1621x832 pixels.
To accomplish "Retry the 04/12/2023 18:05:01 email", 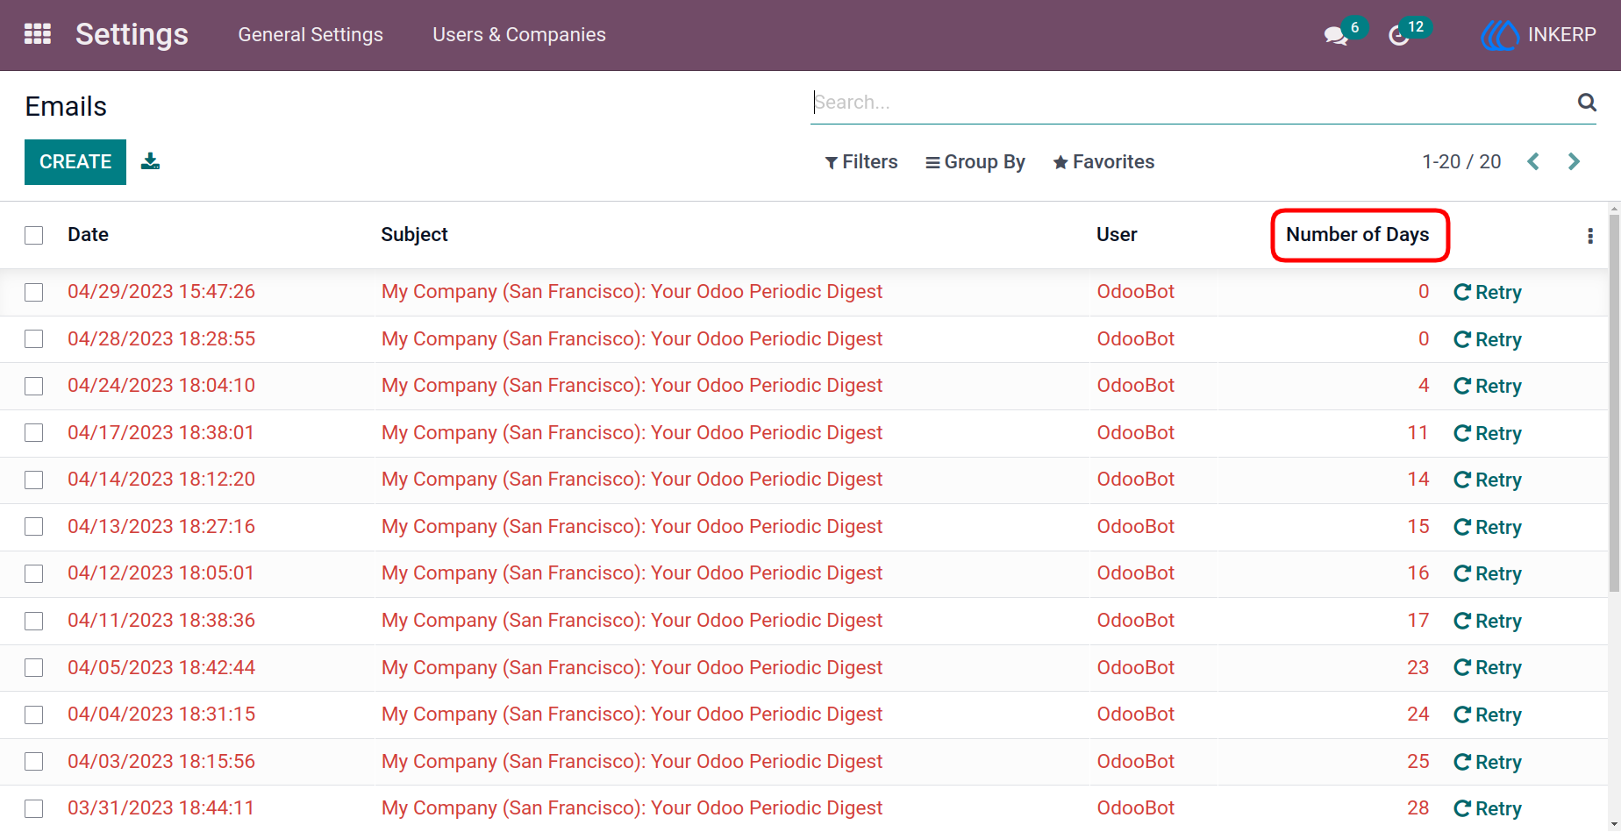I will (x=1488, y=573).
